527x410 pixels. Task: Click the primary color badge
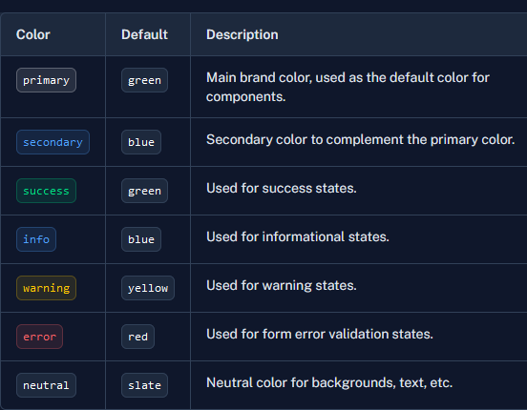tap(46, 80)
